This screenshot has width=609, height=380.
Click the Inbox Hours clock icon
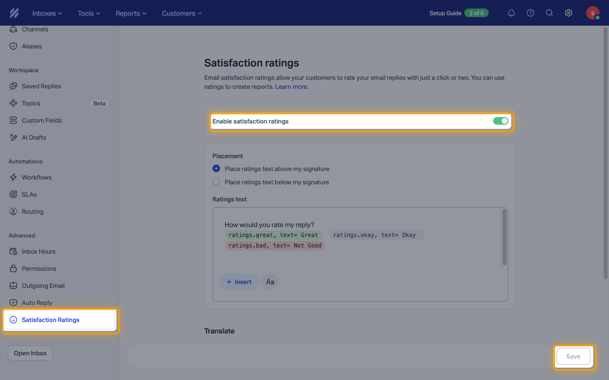pos(13,251)
